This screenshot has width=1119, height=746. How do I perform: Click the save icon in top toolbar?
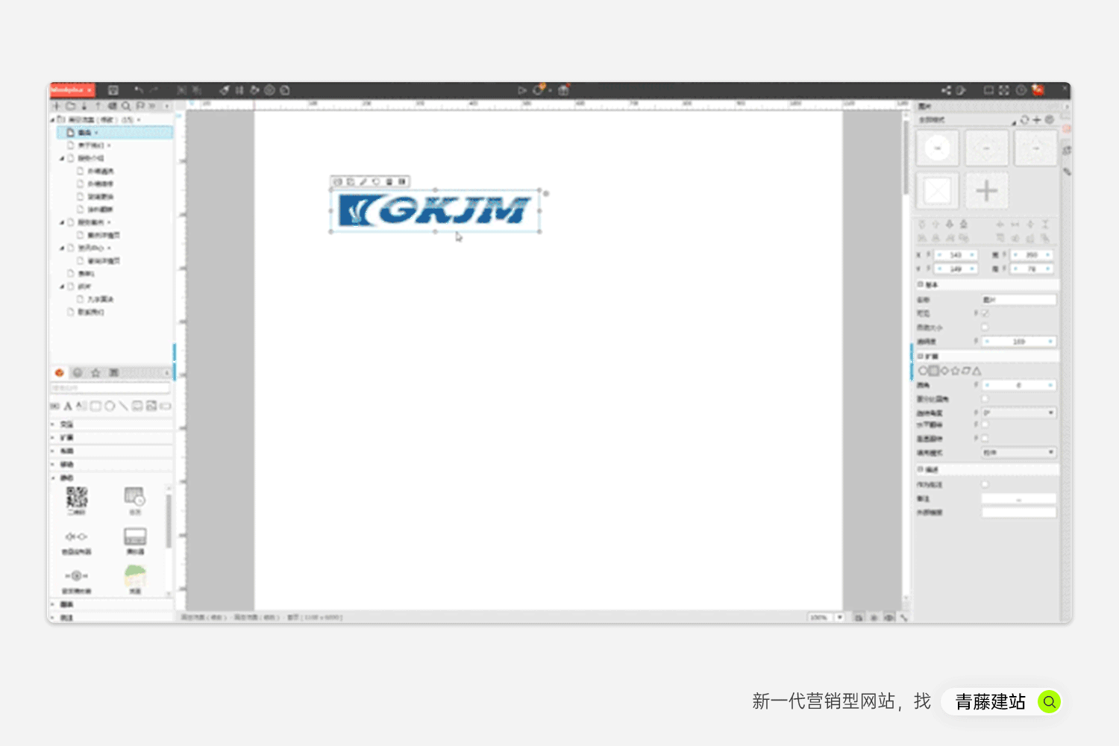[113, 90]
